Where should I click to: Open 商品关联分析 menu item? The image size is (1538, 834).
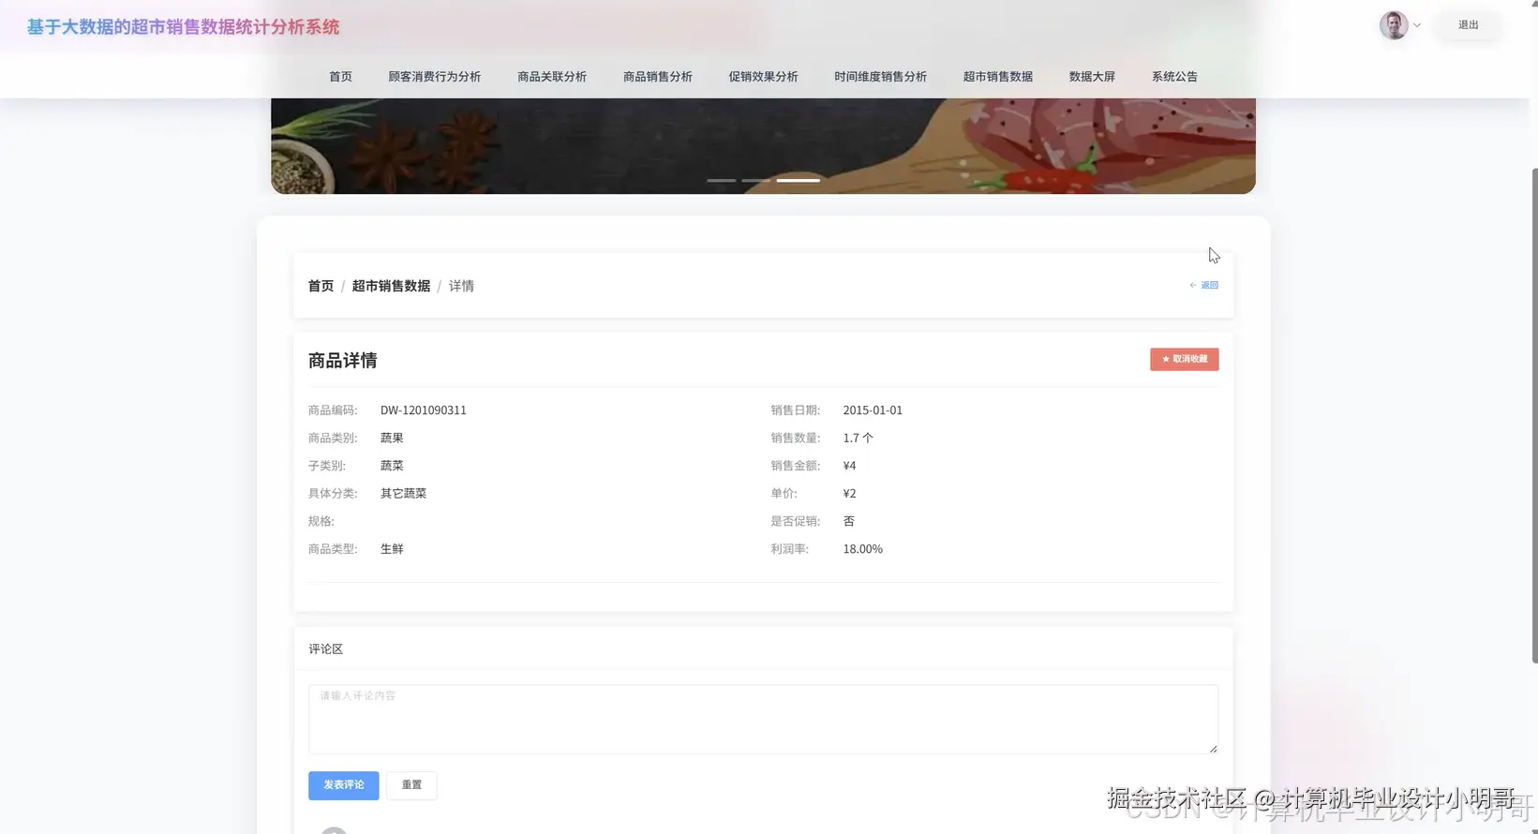[x=552, y=77]
